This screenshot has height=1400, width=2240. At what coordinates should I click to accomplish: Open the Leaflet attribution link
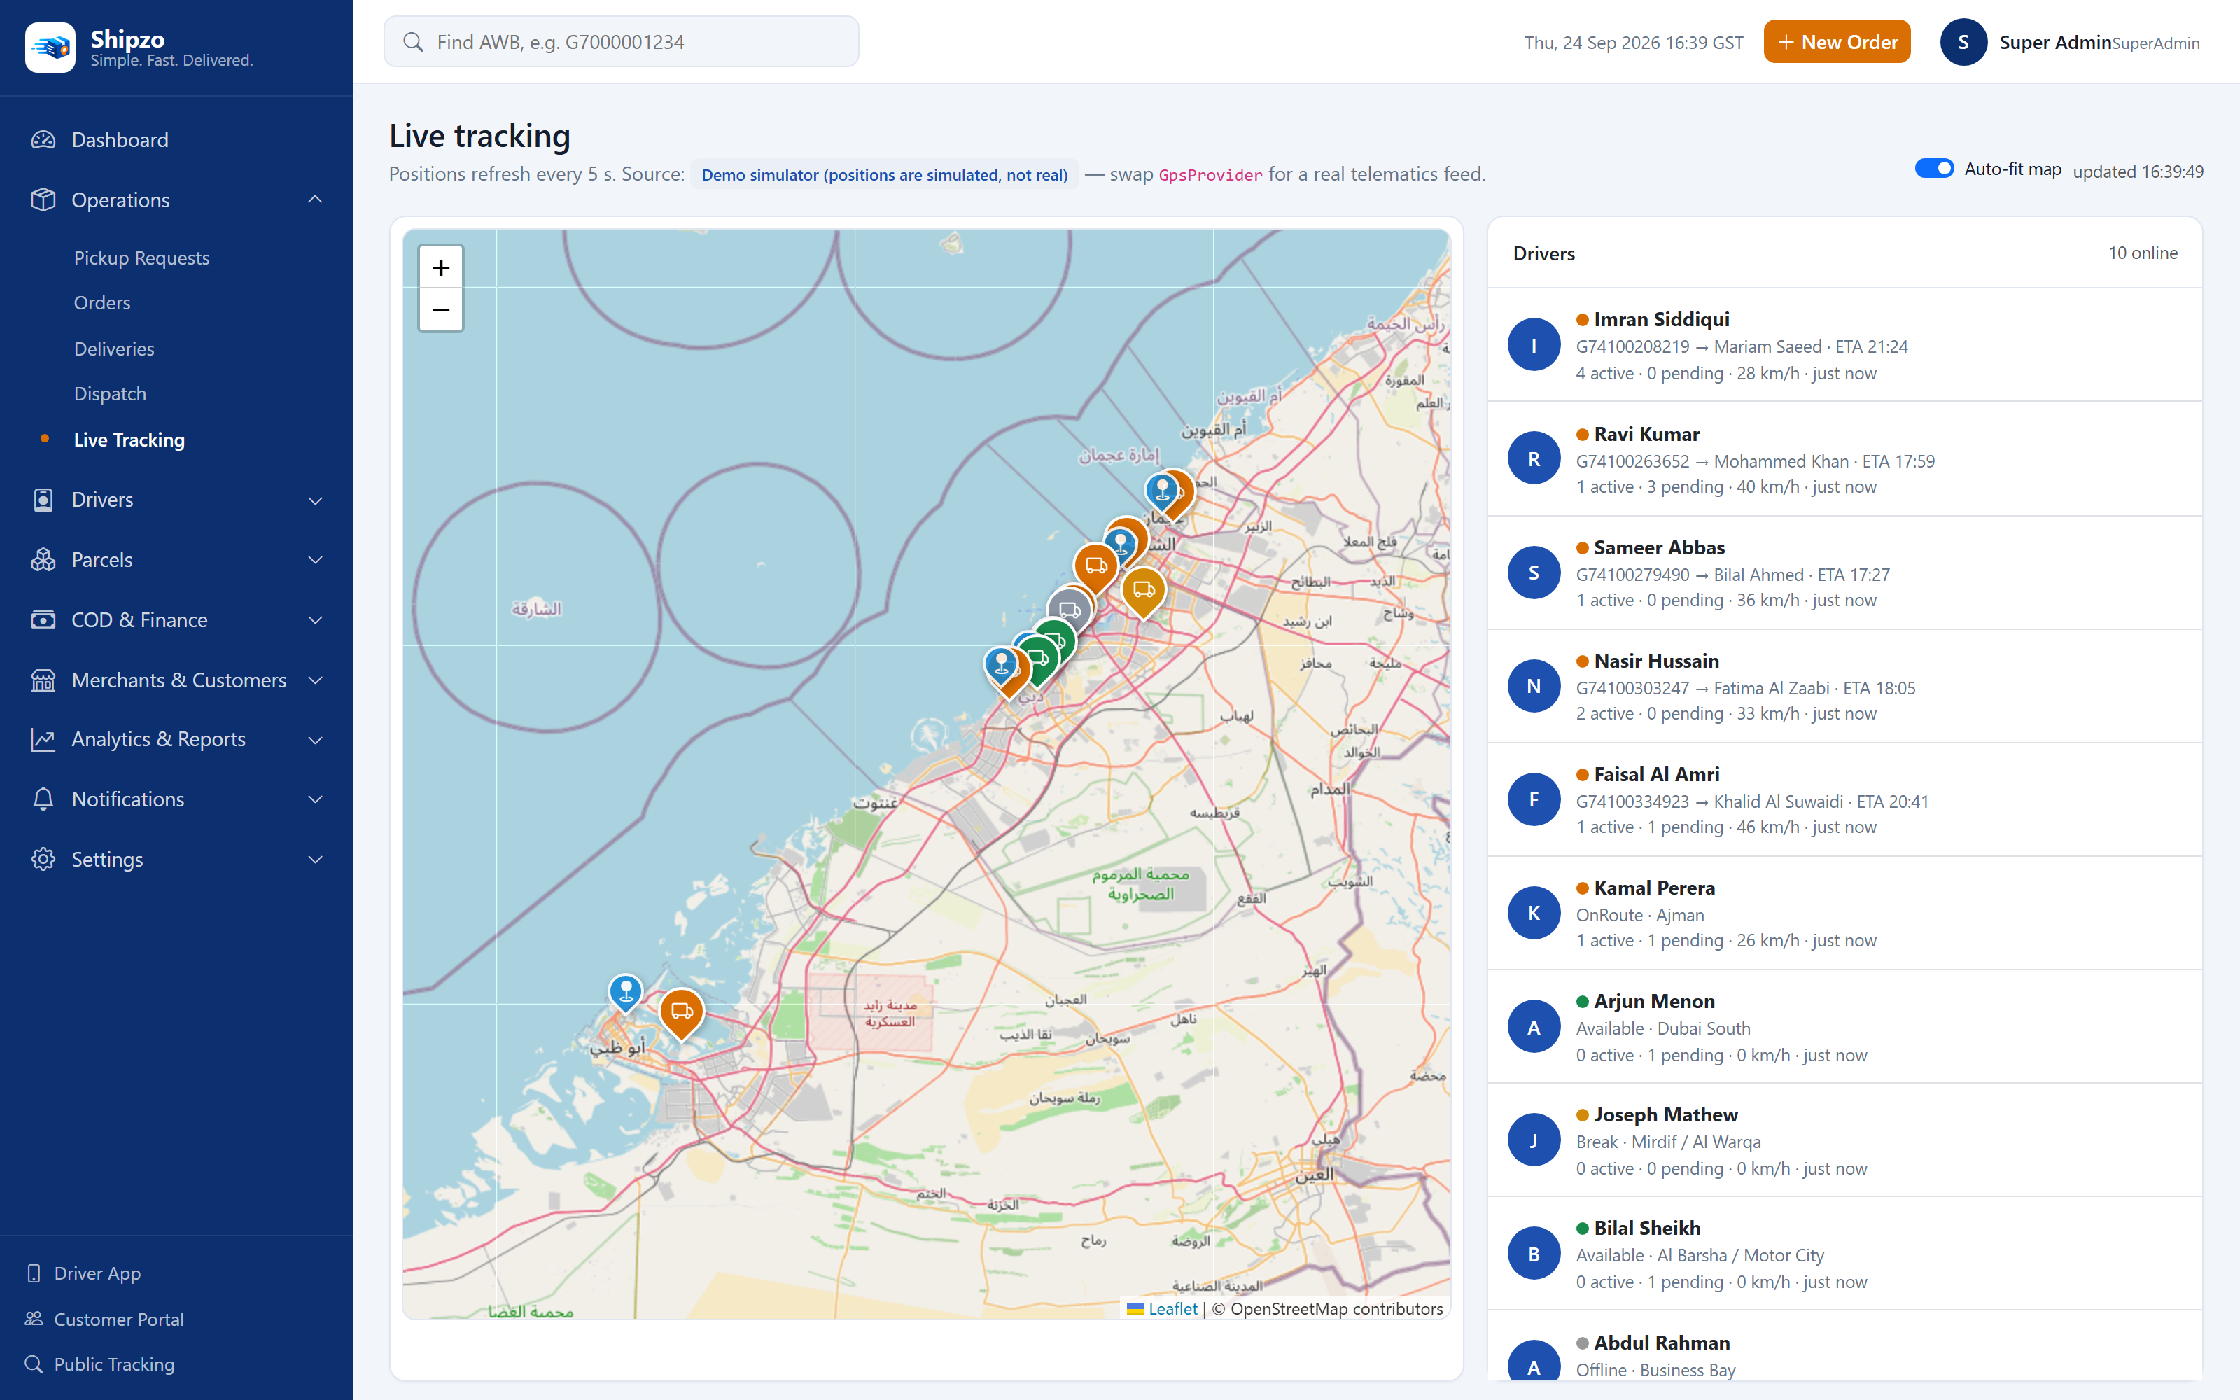[x=1172, y=1308]
